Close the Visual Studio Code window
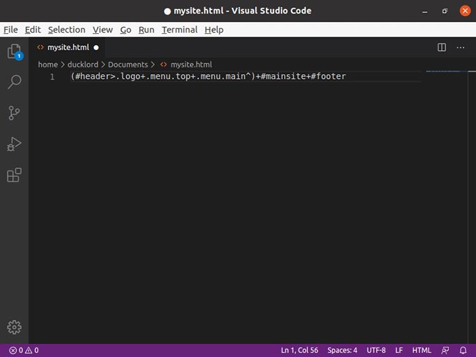 [465, 11]
